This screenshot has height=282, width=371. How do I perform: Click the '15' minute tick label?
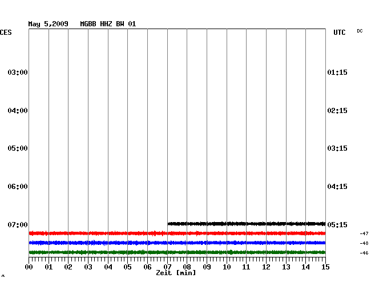tap(325, 267)
